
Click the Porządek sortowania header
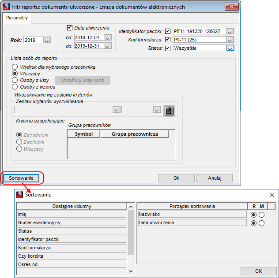pos(192,206)
